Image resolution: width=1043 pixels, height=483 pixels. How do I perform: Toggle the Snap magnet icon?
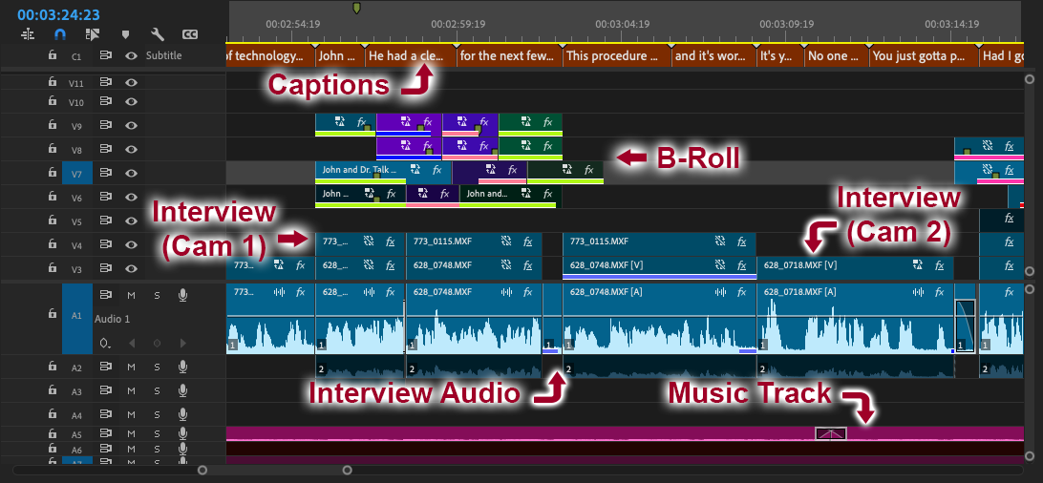60,33
